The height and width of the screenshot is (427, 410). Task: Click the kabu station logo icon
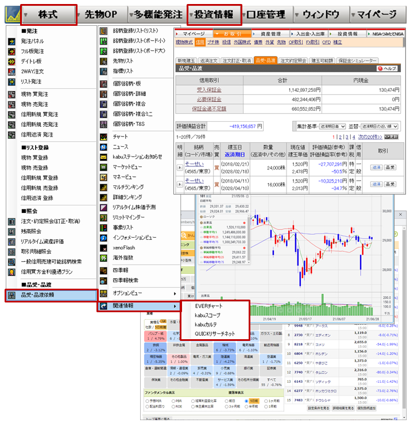point(12,14)
